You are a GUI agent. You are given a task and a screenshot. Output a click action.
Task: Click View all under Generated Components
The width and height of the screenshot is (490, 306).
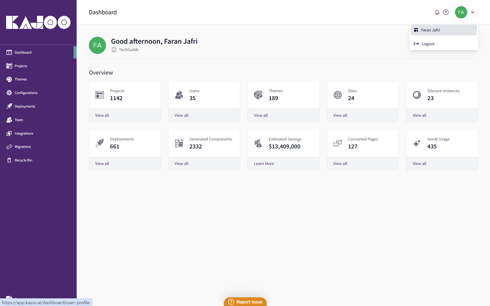click(x=181, y=163)
